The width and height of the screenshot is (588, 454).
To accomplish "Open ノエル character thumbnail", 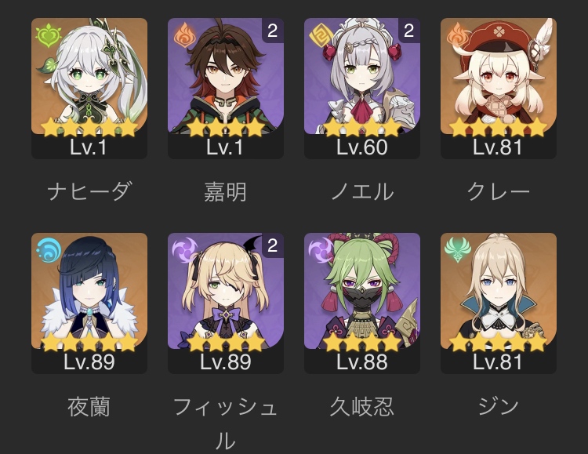I will (362, 88).
